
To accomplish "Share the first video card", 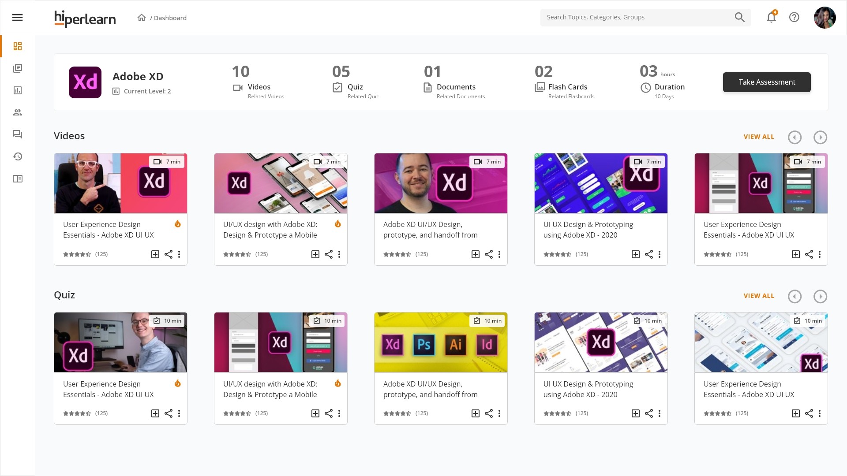I will coord(169,254).
